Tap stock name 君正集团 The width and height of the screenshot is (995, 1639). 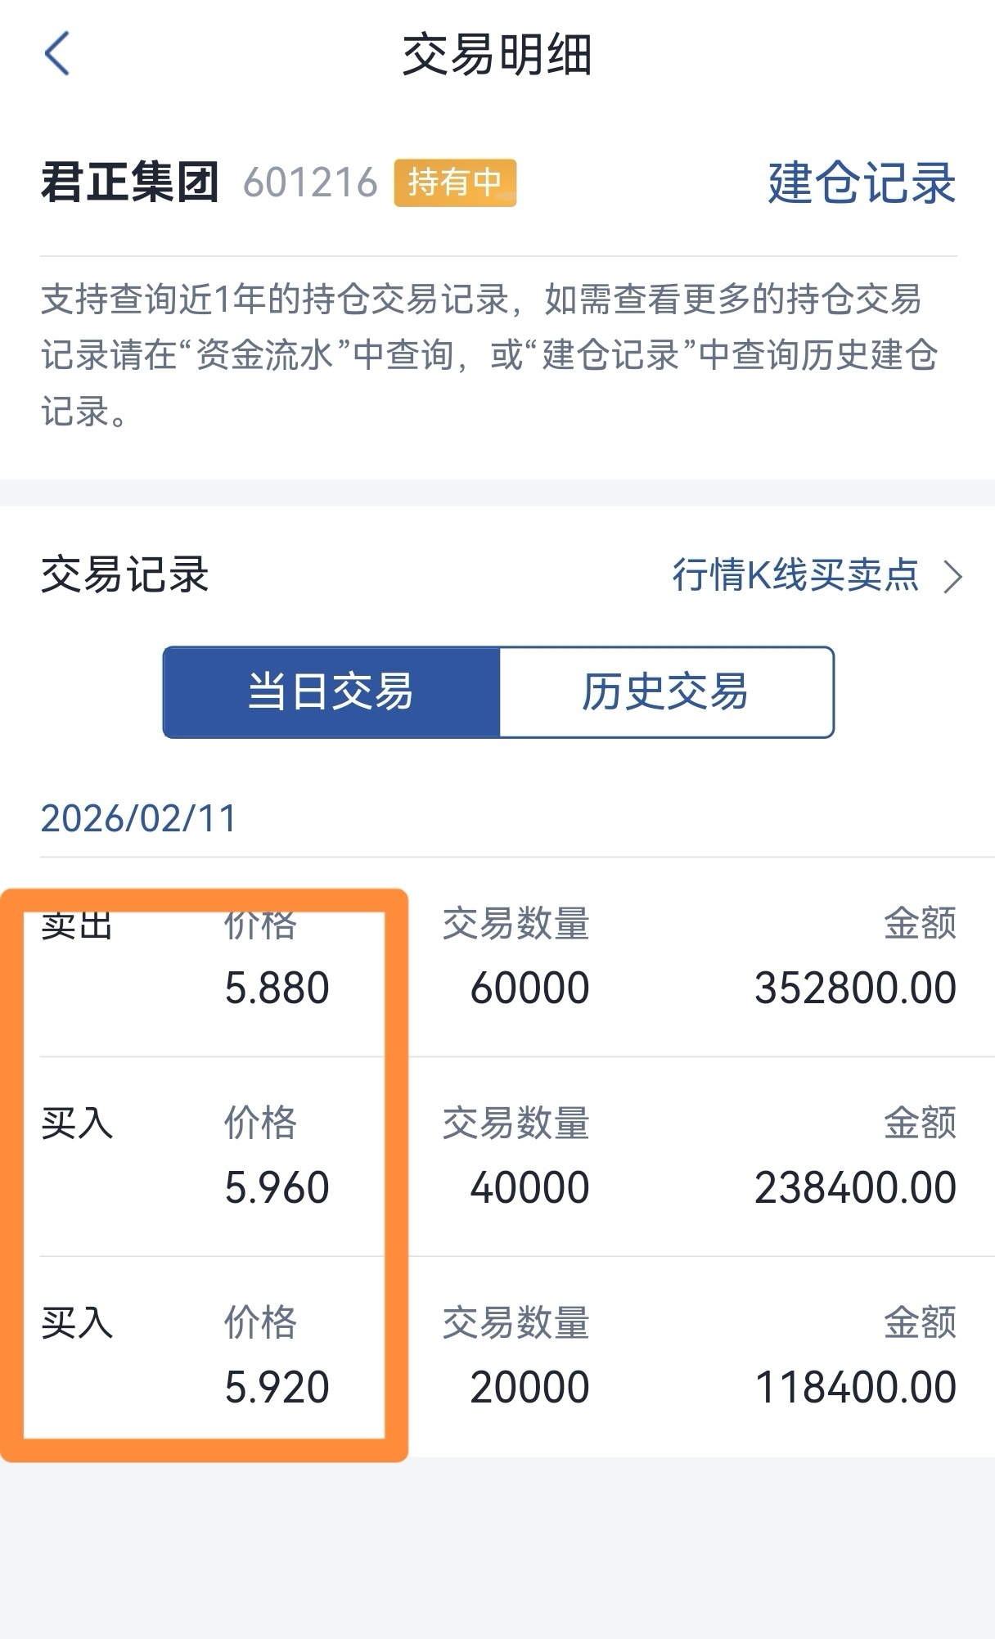pyautogui.click(x=130, y=182)
